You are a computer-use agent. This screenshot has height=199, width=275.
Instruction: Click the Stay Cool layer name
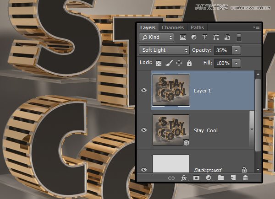pyautogui.click(x=206, y=130)
